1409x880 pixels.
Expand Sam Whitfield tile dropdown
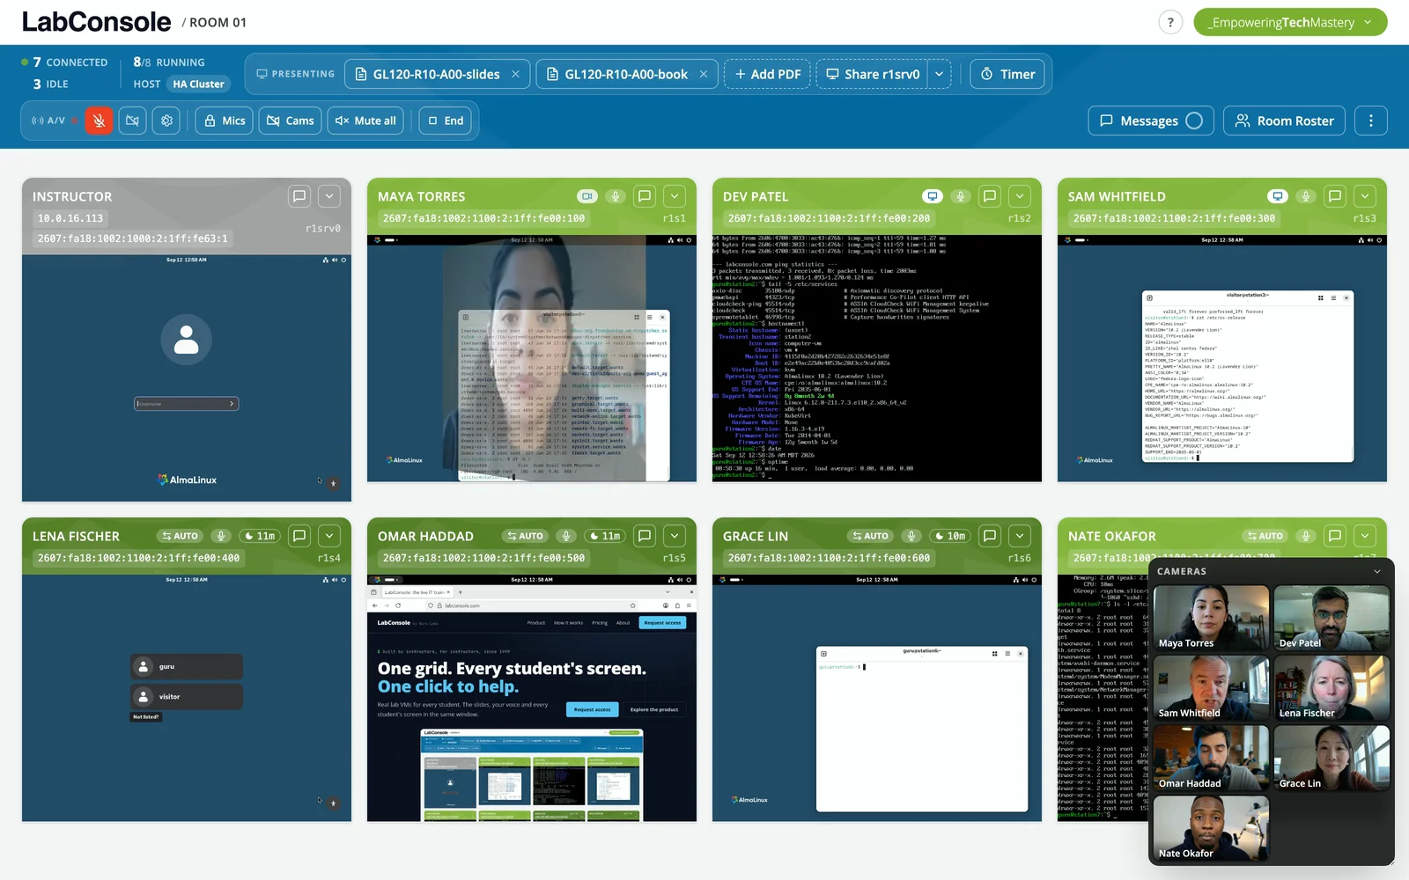click(1365, 196)
